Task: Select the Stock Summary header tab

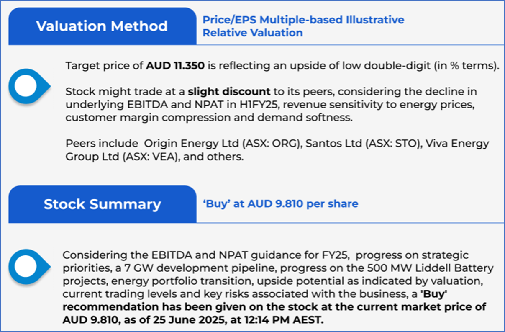Action: [x=102, y=204]
